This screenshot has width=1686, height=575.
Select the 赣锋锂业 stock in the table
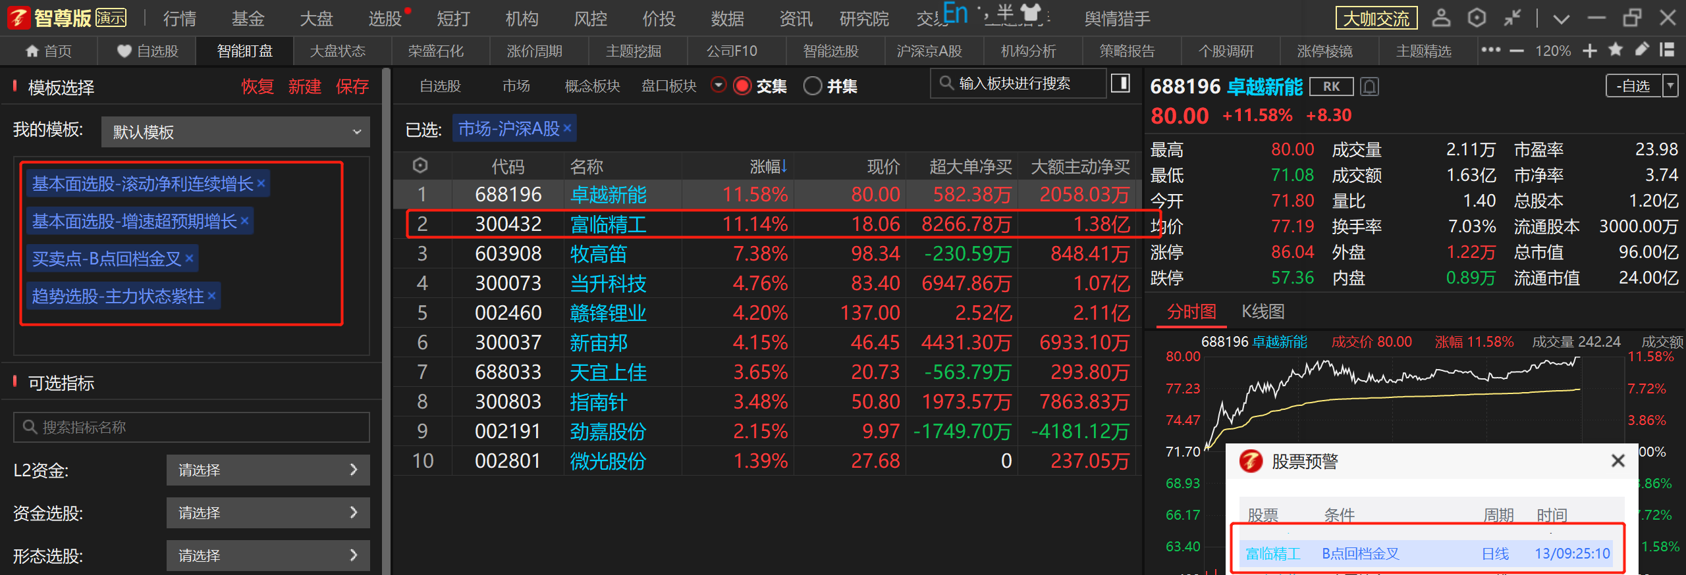tap(608, 313)
